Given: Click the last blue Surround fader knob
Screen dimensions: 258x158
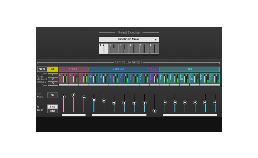Looking at the screenshot, I should (144, 103).
